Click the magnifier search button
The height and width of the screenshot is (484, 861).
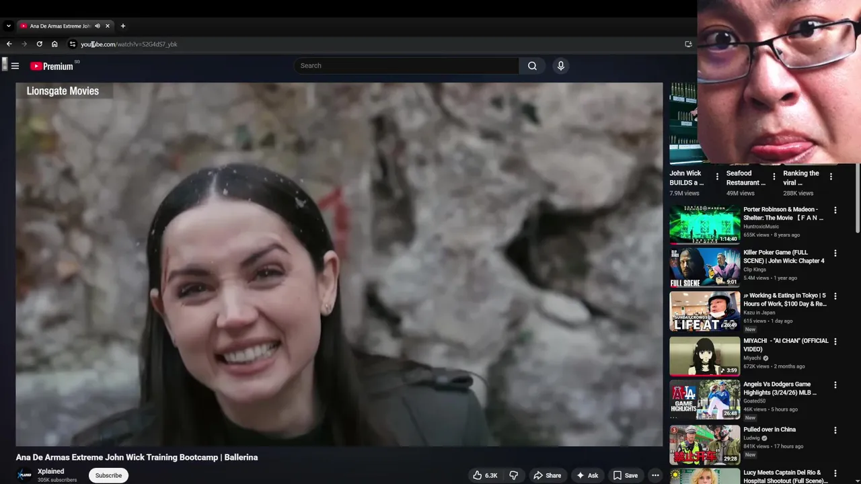pyautogui.click(x=532, y=66)
